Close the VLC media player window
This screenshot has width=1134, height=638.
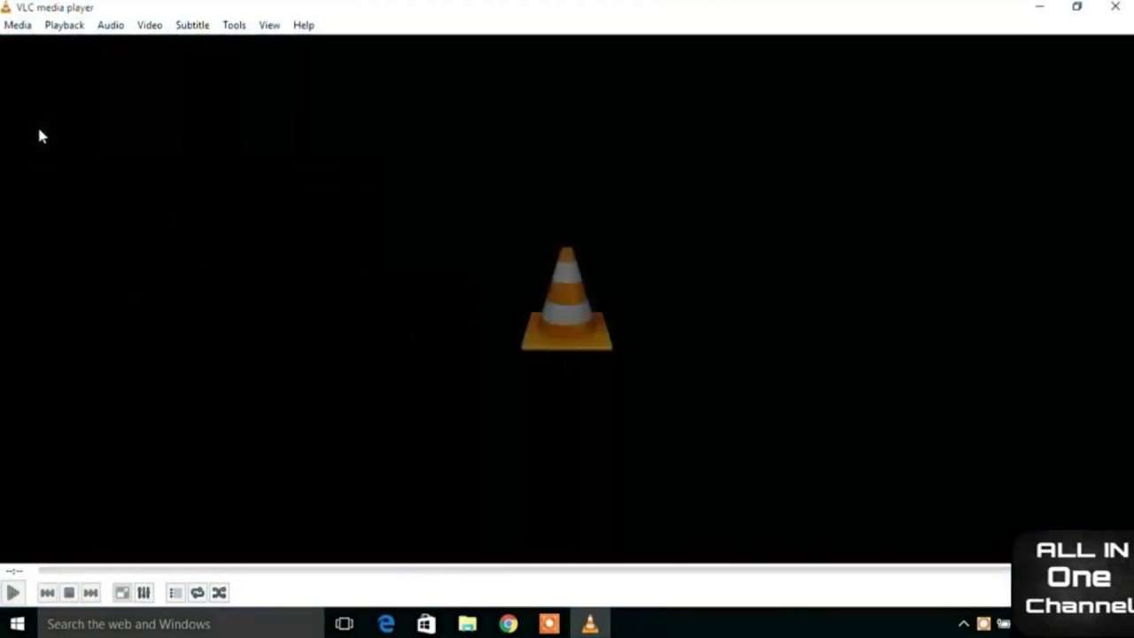coord(1115,7)
